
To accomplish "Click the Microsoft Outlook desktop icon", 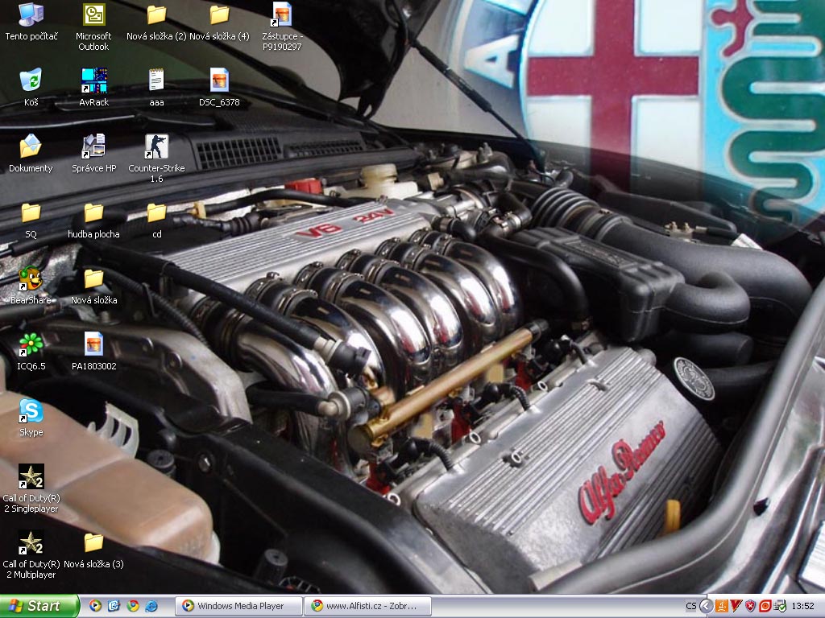I will click(93, 15).
